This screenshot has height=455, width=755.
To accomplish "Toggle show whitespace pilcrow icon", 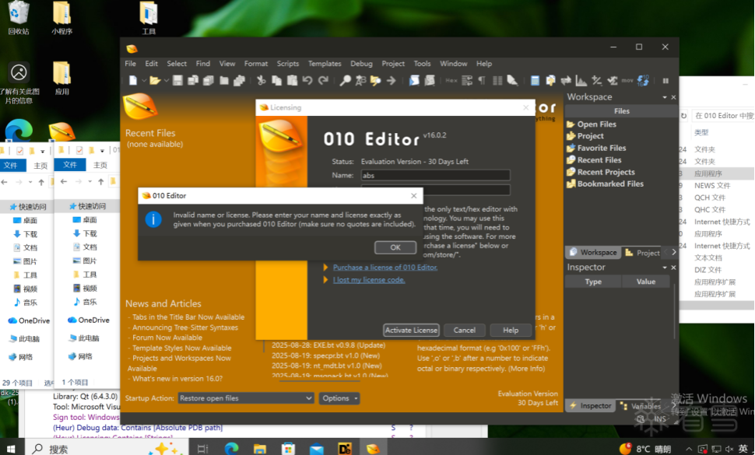I will coord(482,81).
